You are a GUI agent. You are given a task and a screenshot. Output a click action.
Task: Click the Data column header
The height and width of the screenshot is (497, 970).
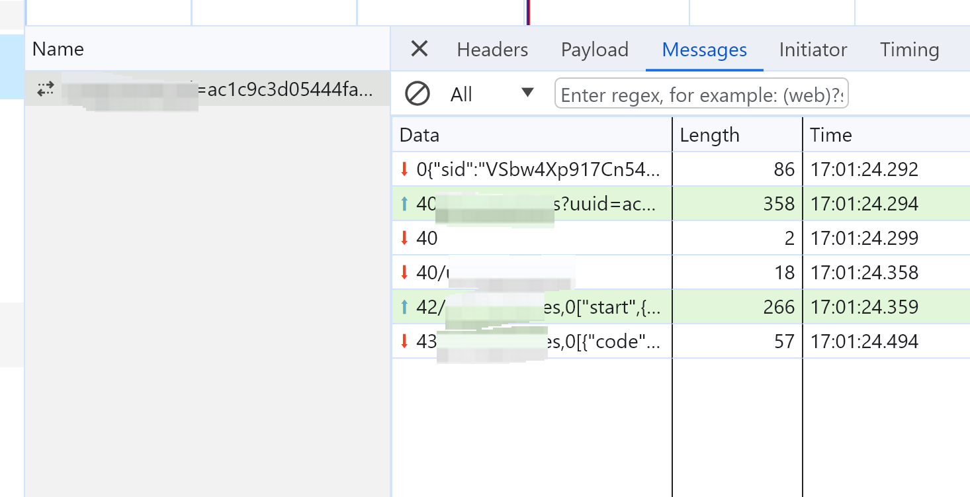(x=532, y=135)
